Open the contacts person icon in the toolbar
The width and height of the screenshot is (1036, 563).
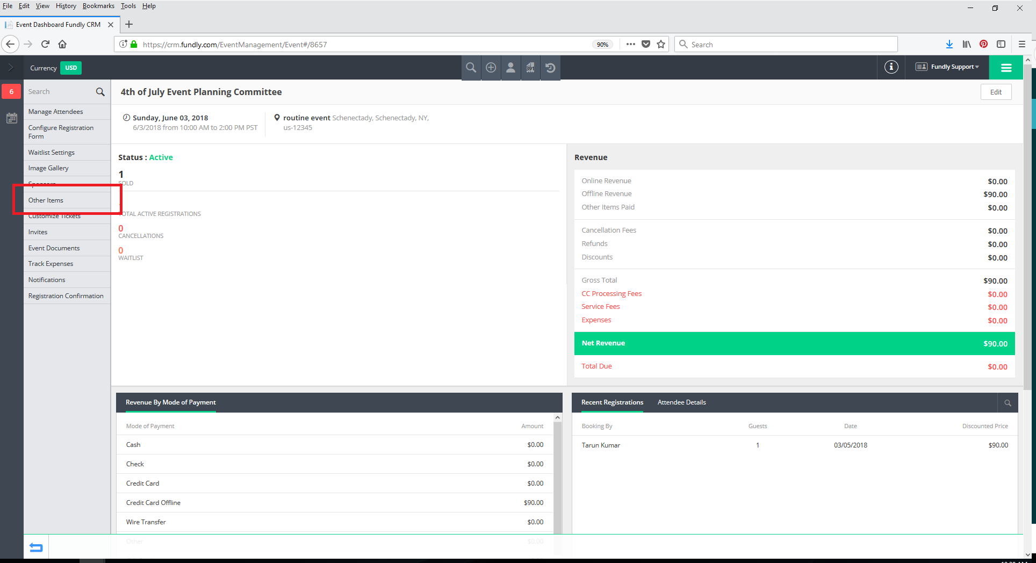[510, 68]
